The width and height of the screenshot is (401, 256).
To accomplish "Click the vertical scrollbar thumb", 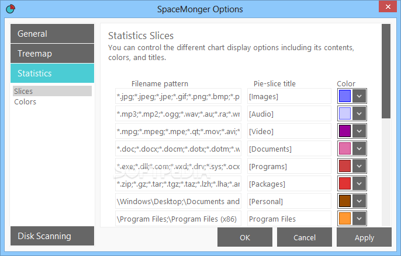I will point(386,71).
